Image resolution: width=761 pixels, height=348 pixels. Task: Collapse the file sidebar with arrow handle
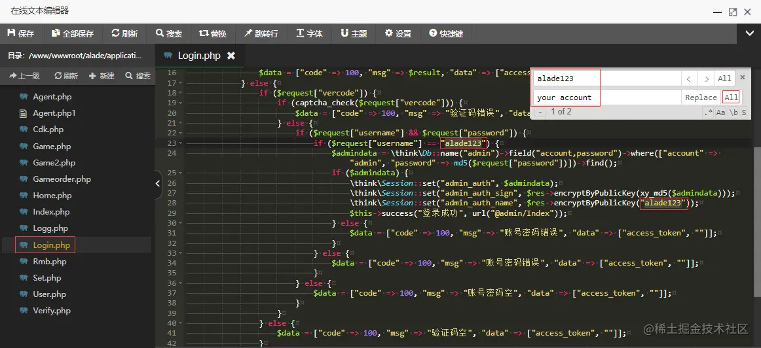(x=158, y=184)
